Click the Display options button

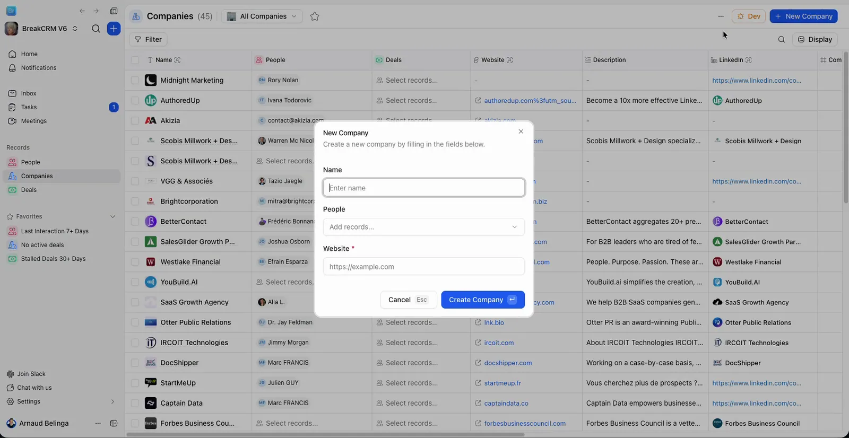pos(815,39)
